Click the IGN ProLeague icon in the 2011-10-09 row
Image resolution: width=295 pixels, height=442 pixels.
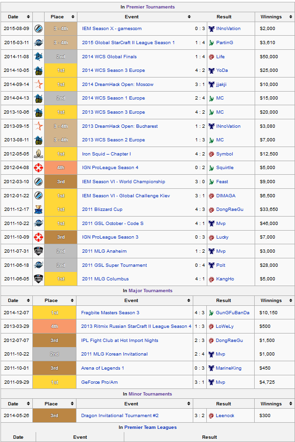[x=38, y=237]
